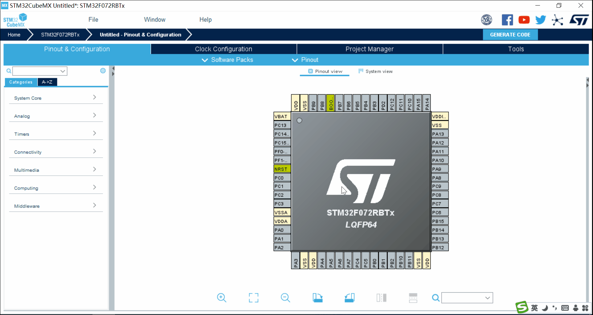Open ST Facebook page icon
The image size is (593, 315).
507,20
